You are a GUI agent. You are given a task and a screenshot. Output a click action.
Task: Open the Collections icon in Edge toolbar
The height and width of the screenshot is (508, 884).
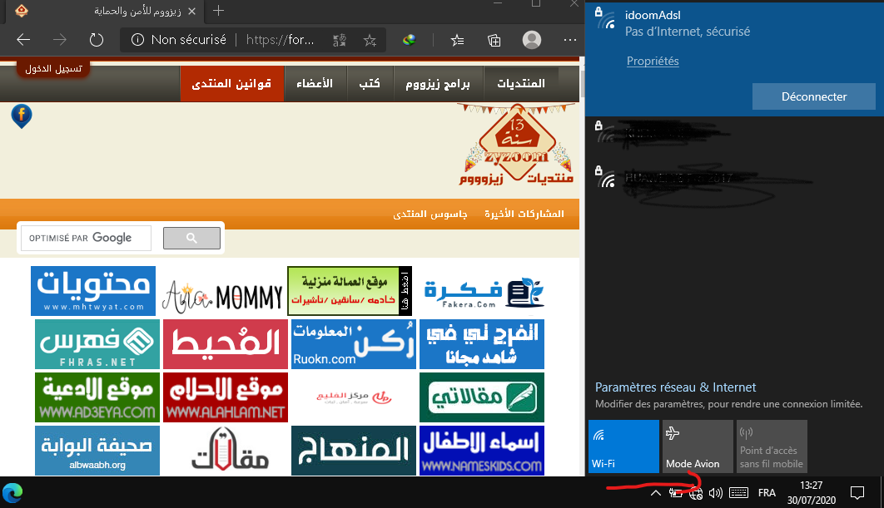pyautogui.click(x=494, y=40)
